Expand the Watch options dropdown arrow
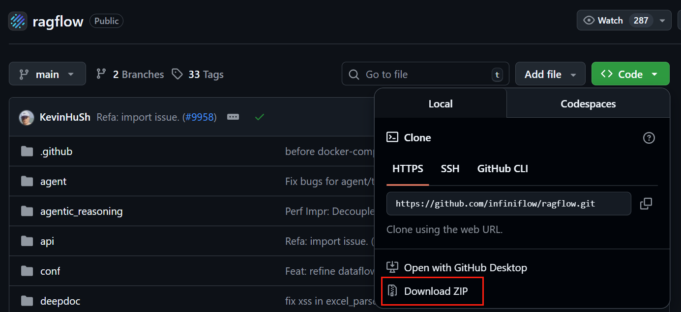This screenshot has width=681, height=312. [x=662, y=21]
